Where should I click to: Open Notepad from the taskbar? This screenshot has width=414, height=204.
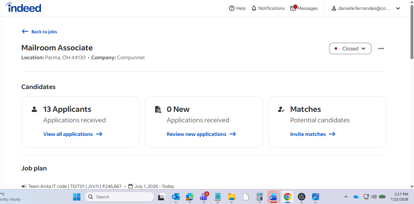[218, 197]
